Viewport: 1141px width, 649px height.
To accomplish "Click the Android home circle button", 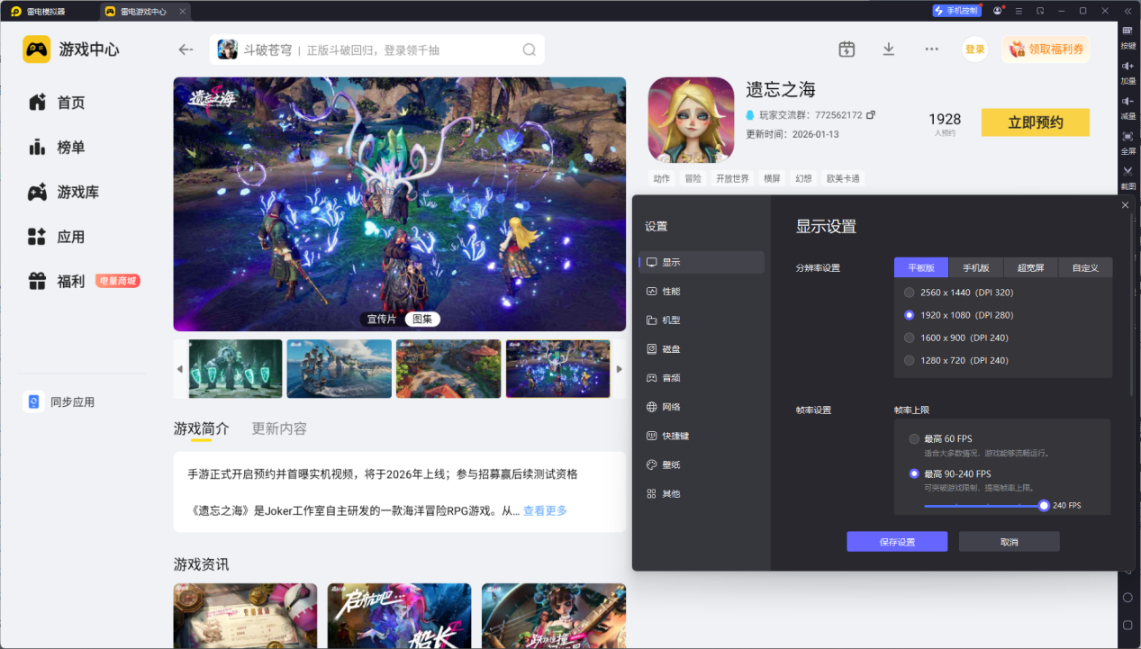I will pyautogui.click(x=1127, y=598).
